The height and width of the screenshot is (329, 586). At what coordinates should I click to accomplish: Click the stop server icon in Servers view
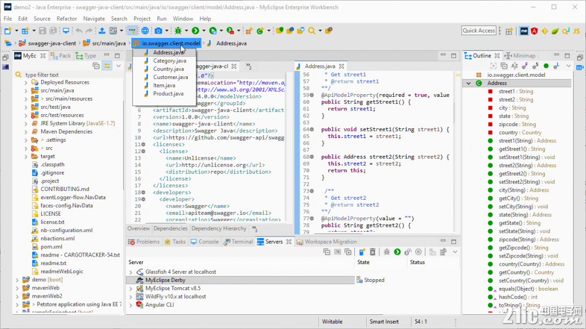[x=418, y=252]
